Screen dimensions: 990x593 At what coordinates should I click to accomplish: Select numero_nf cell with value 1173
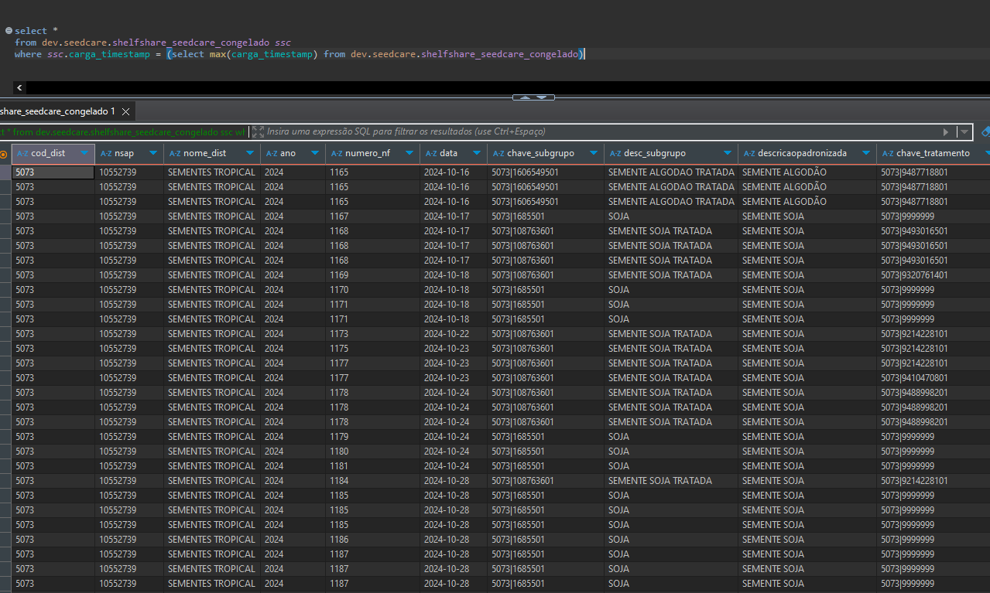click(372, 334)
